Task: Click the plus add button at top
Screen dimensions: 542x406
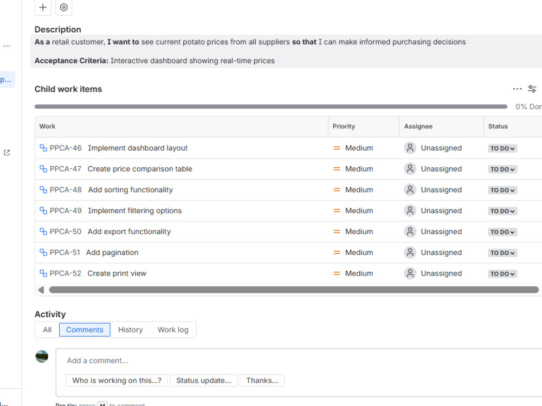Action: [43, 7]
